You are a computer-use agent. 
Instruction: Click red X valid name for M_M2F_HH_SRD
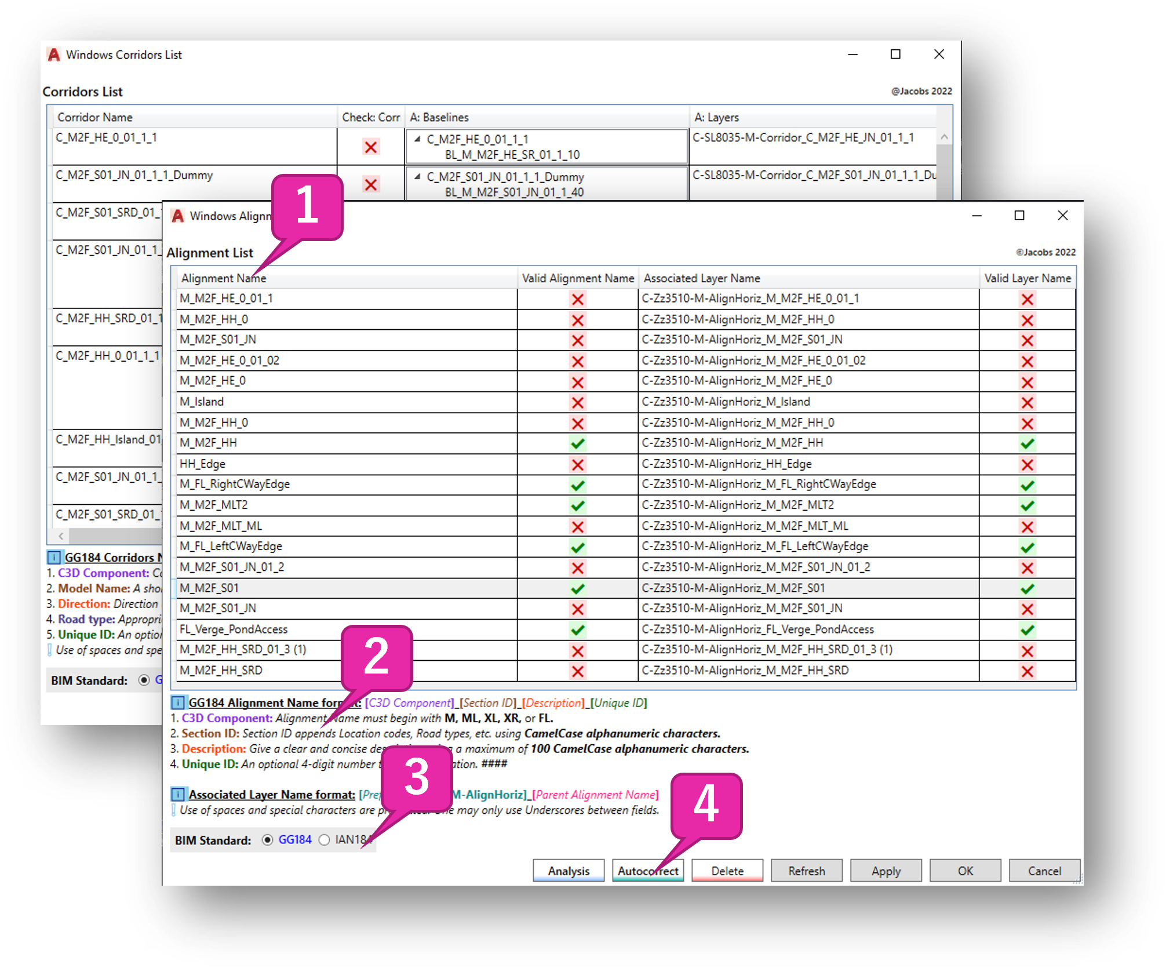(578, 671)
